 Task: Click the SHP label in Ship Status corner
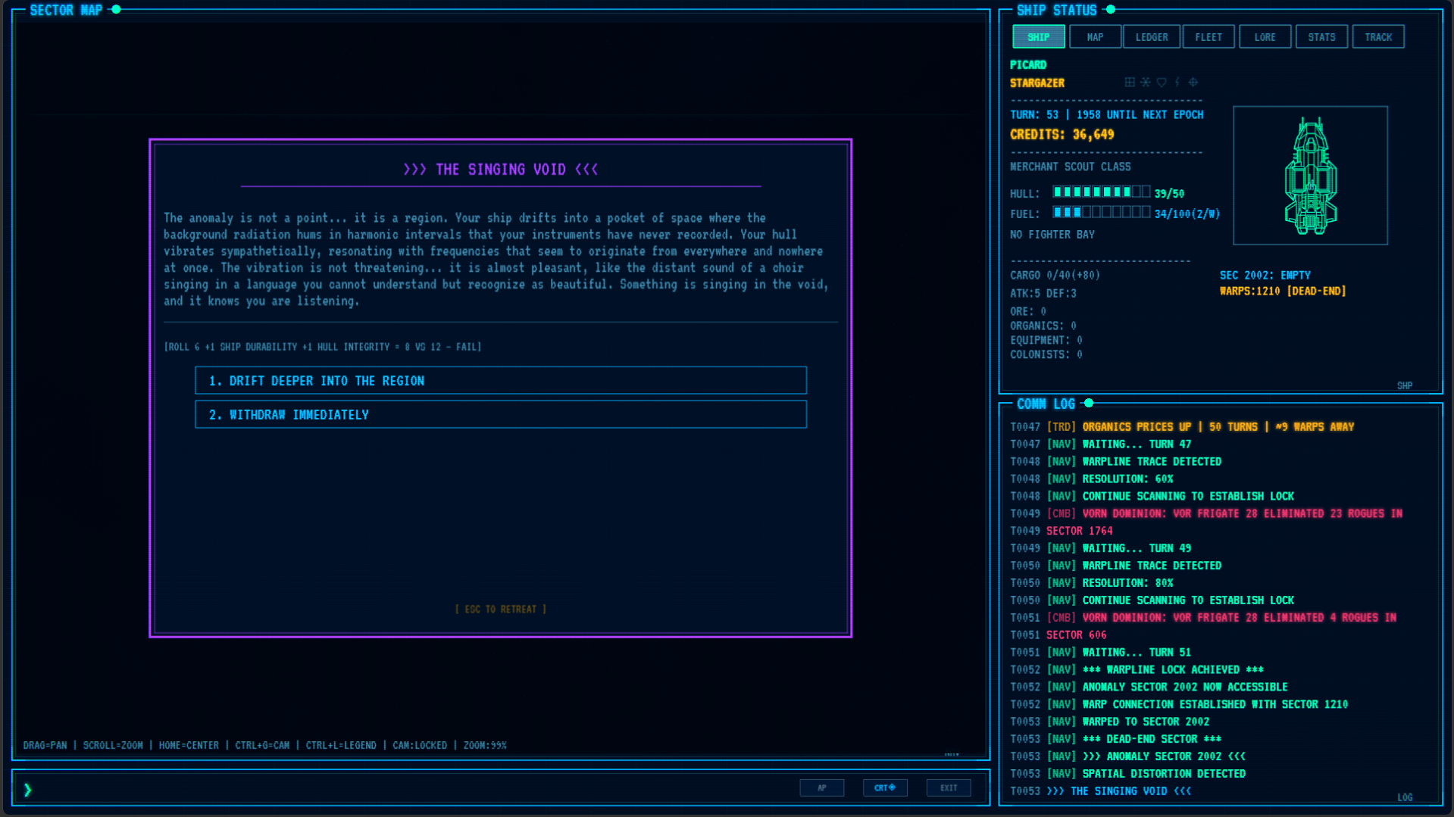click(1405, 386)
